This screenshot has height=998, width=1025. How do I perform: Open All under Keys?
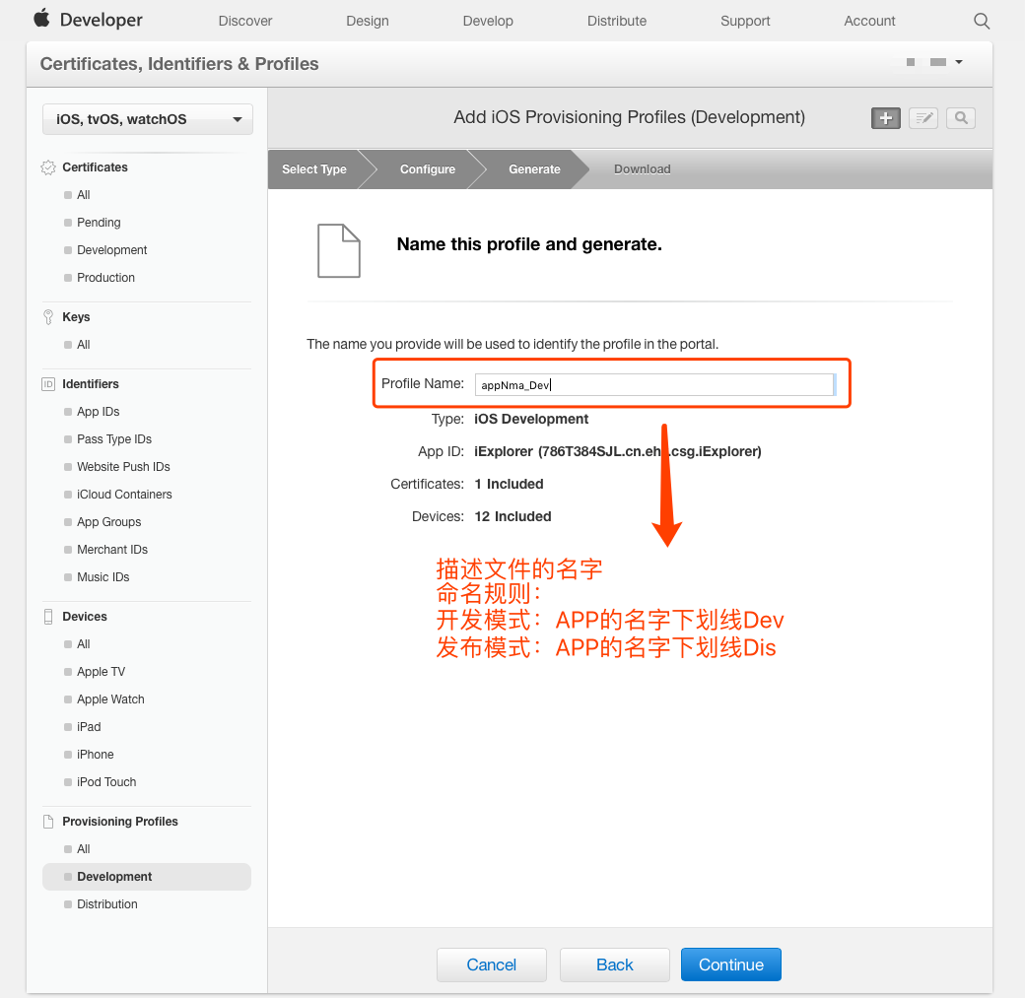[84, 345]
